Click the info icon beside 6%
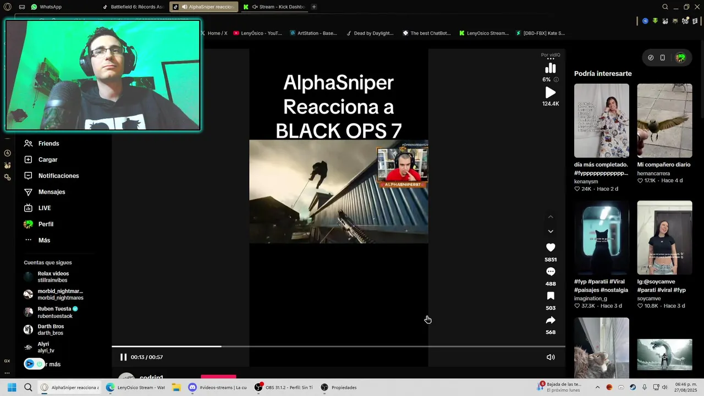Screen dimensions: 704x396 556,80
